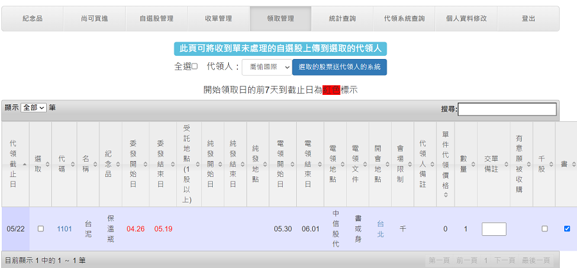Open the 1101 stock code link
The width and height of the screenshot is (577, 268).
tap(64, 229)
